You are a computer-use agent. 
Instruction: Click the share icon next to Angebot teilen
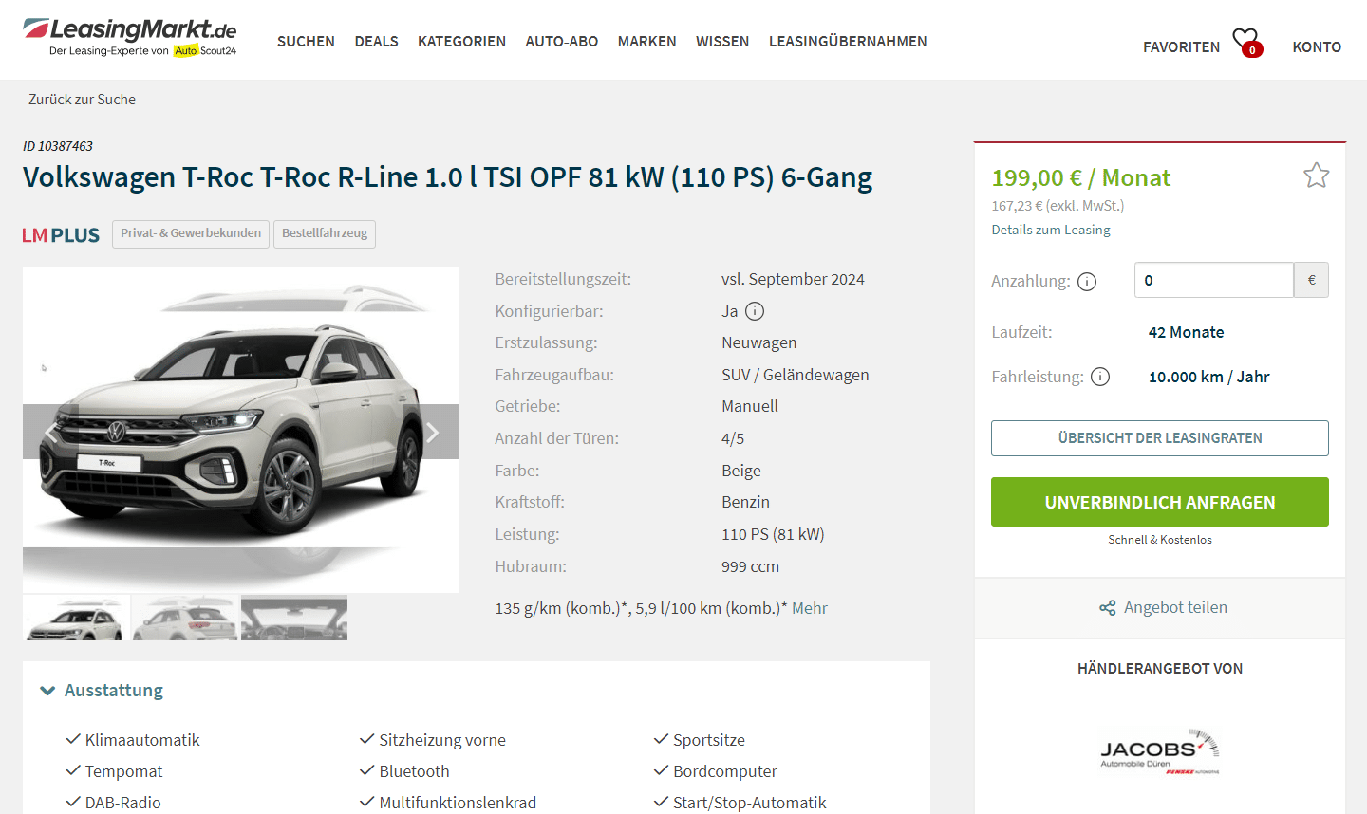(x=1108, y=608)
